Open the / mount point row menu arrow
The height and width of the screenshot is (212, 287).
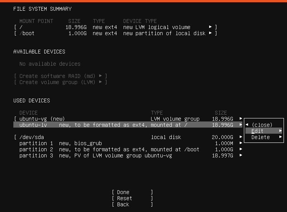pyautogui.click(x=210, y=27)
